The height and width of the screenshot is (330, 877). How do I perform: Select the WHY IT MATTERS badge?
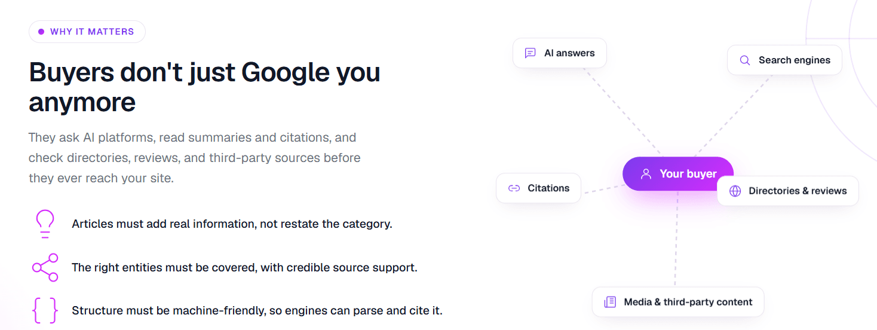[87, 32]
